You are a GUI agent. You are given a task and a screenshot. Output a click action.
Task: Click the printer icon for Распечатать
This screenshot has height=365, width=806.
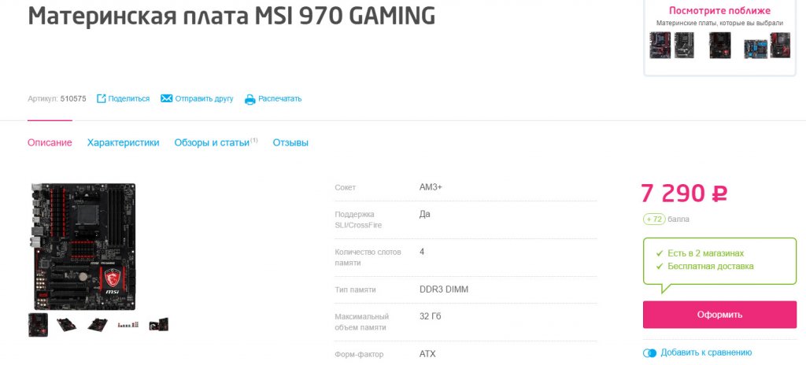[x=250, y=99]
